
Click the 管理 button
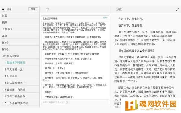(33, 9)
